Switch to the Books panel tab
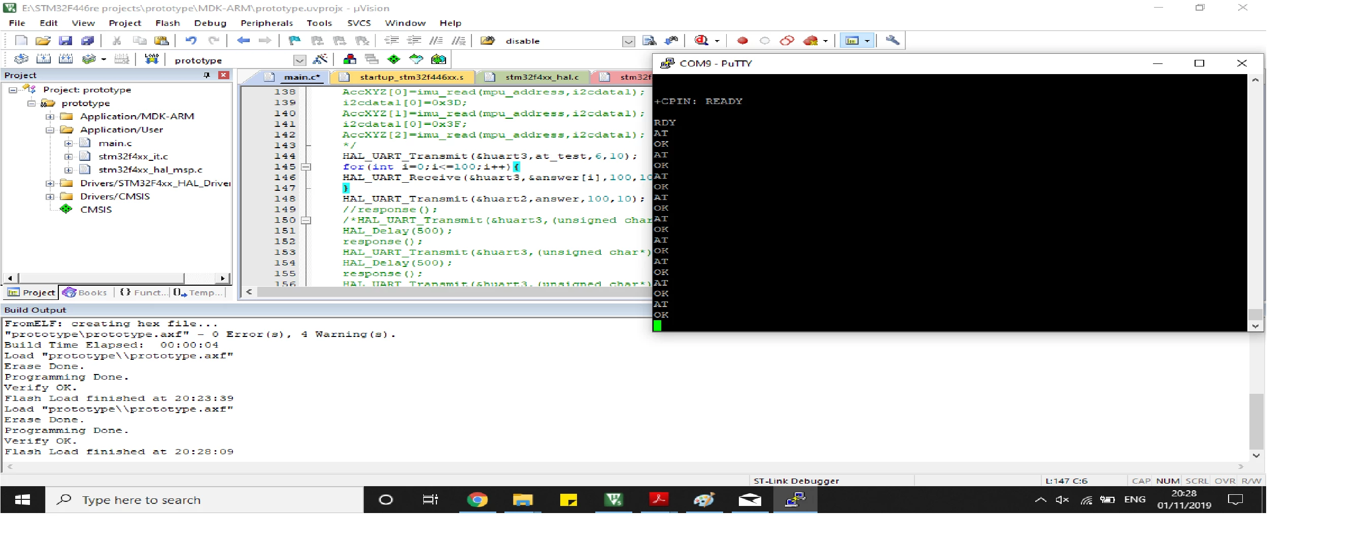This screenshot has height=543, width=1359. tap(84, 292)
